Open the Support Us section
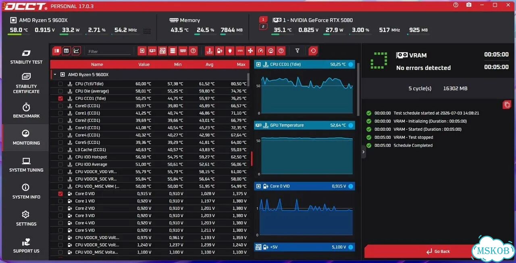The width and height of the screenshot is (516, 263). coord(26,246)
